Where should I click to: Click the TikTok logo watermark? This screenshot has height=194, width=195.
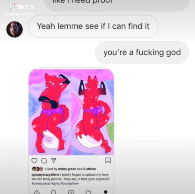point(22,7)
